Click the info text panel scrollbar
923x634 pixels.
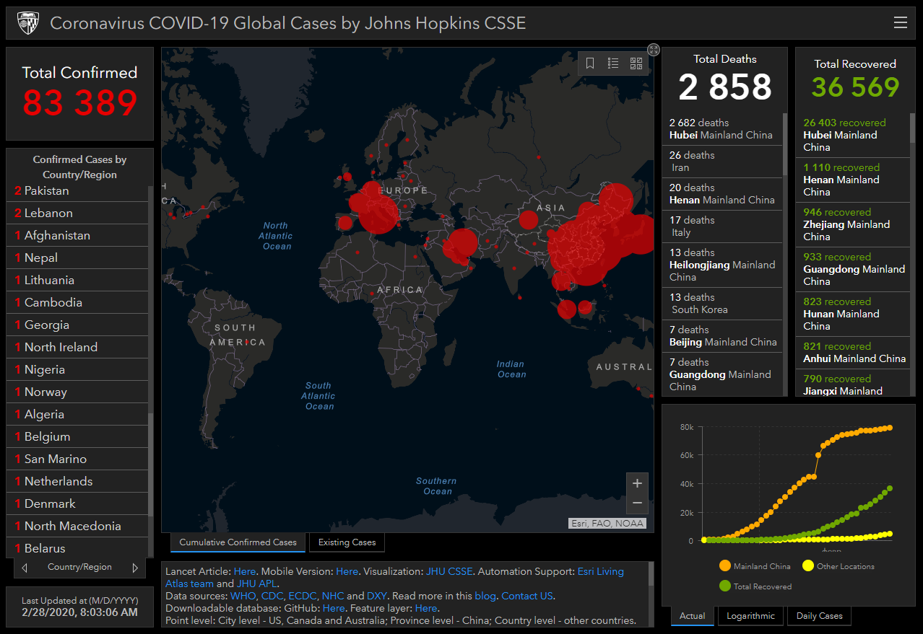(x=651, y=574)
